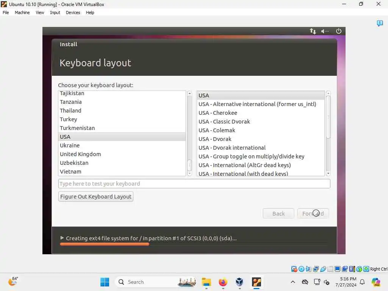The width and height of the screenshot is (388, 291).
Task: Select USA - Colemak layout variant
Action: [x=261, y=130]
